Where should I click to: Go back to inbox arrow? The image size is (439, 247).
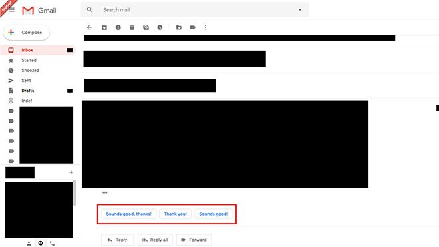[89, 27]
